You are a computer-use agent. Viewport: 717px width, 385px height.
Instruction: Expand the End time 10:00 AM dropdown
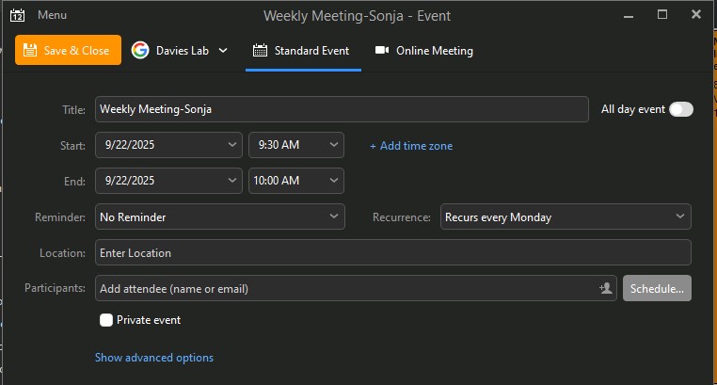click(334, 181)
